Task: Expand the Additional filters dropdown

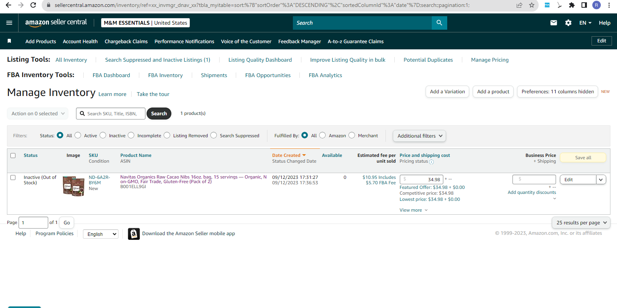Action: (419, 136)
